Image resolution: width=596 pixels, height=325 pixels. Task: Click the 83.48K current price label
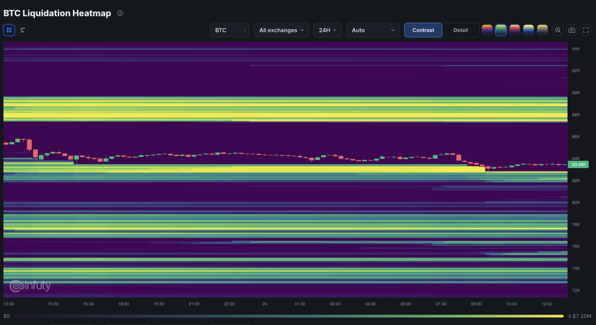[x=579, y=164]
